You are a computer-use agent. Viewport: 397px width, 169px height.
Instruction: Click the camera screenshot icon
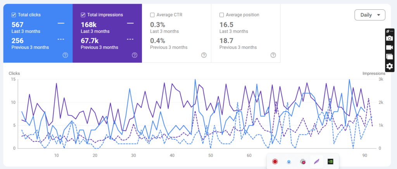(x=390, y=38)
